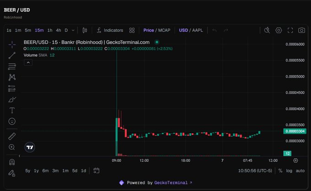Open price scale settings gear at bottom right
Viewport: 311px width, 191px height.
[x=295, y=160]
